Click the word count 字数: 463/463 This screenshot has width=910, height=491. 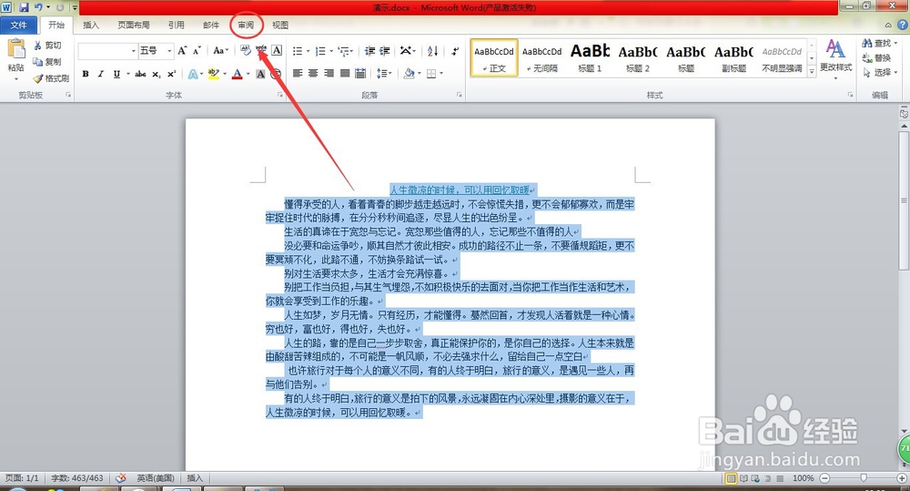click(77, 478)
